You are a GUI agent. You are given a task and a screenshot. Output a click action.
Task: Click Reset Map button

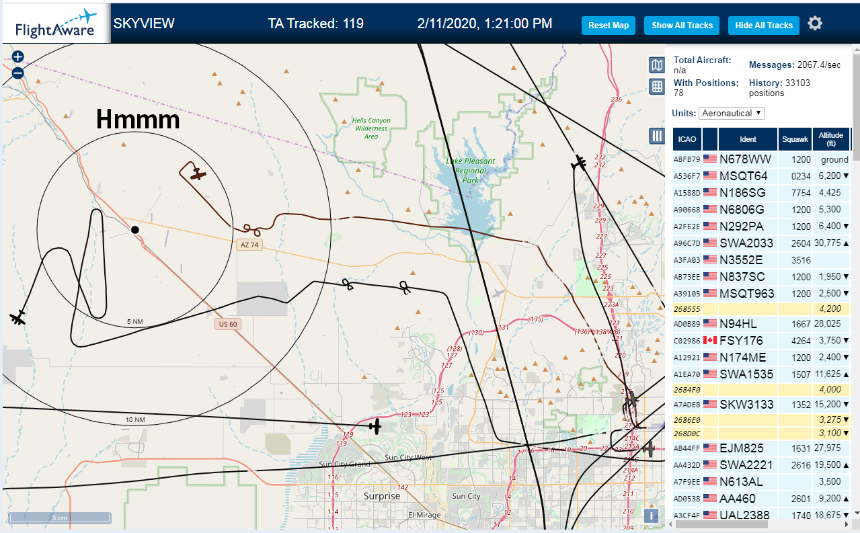click(609, 26)
